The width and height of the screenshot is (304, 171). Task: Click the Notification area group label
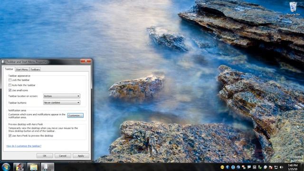coord(17,110)
